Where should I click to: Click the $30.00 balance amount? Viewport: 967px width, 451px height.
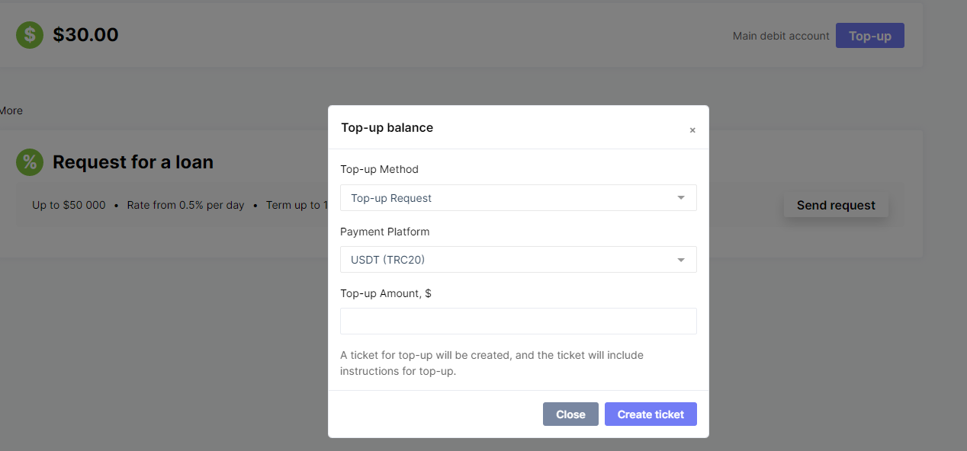(x=85, y=35)
